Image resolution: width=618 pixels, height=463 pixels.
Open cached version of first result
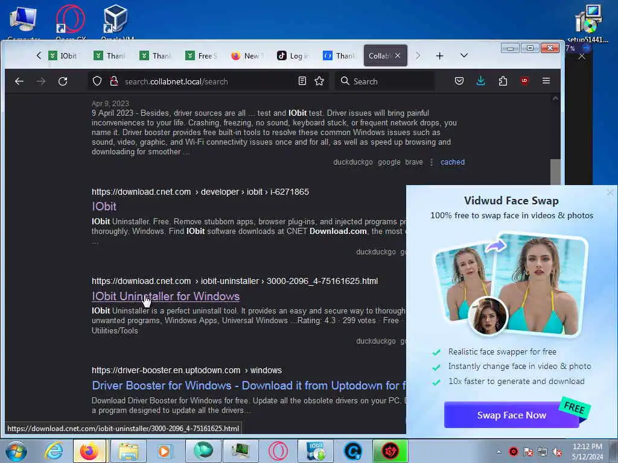pyautogui.click(x=453, y=162)
